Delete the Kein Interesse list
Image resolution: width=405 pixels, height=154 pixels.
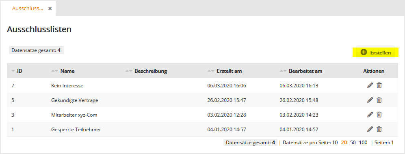379,85
